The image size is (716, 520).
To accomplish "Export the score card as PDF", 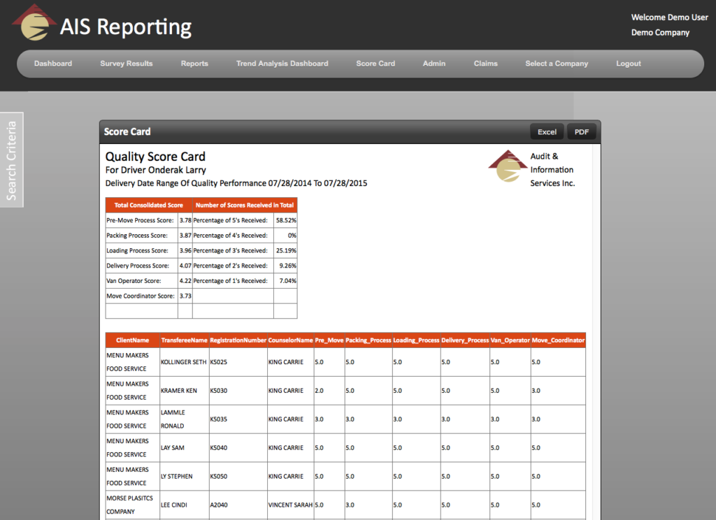I will coord(582,132).
